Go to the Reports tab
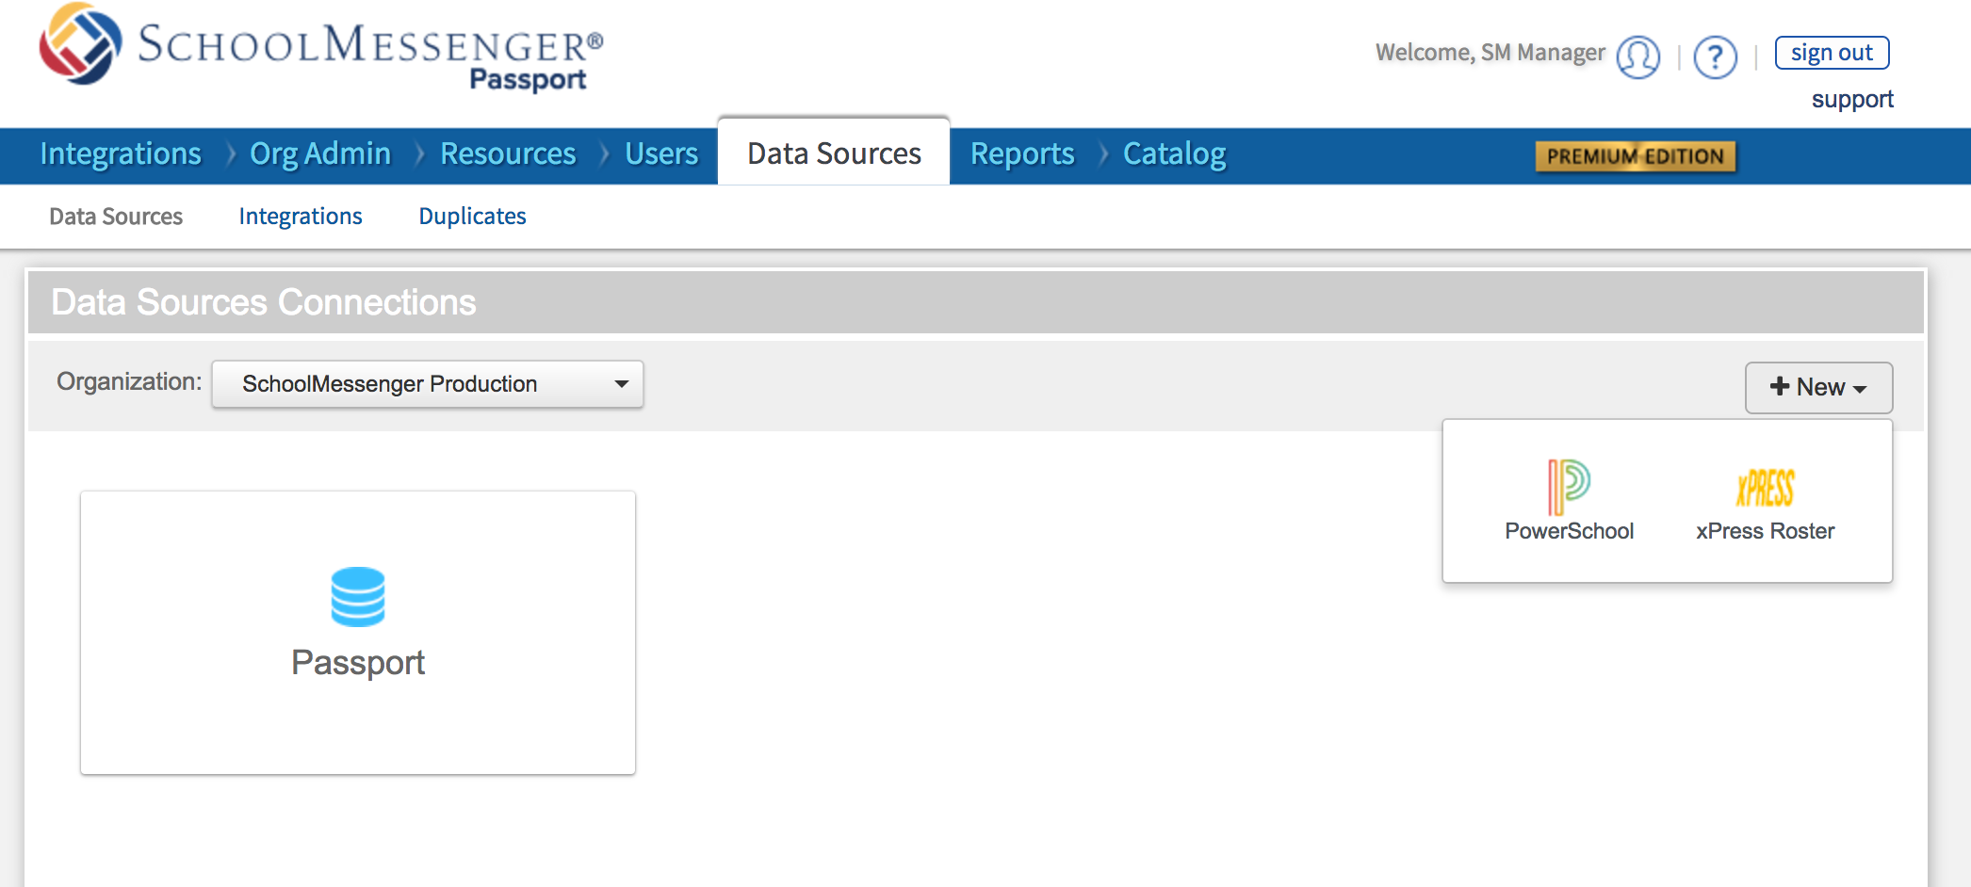Image resolution: width=1971 pixels, height=887 pixels. pyautogui.click(x=1022, y=153)
